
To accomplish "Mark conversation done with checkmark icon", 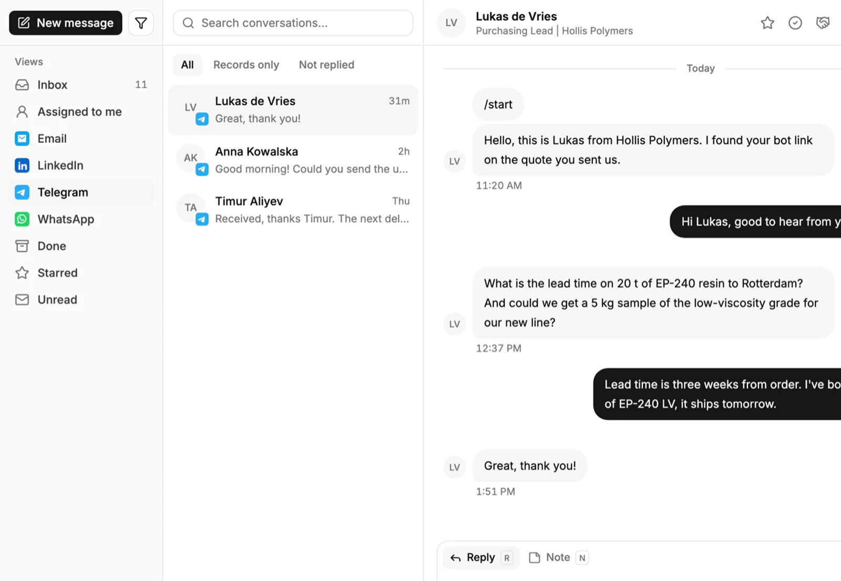I will point(795,23).
